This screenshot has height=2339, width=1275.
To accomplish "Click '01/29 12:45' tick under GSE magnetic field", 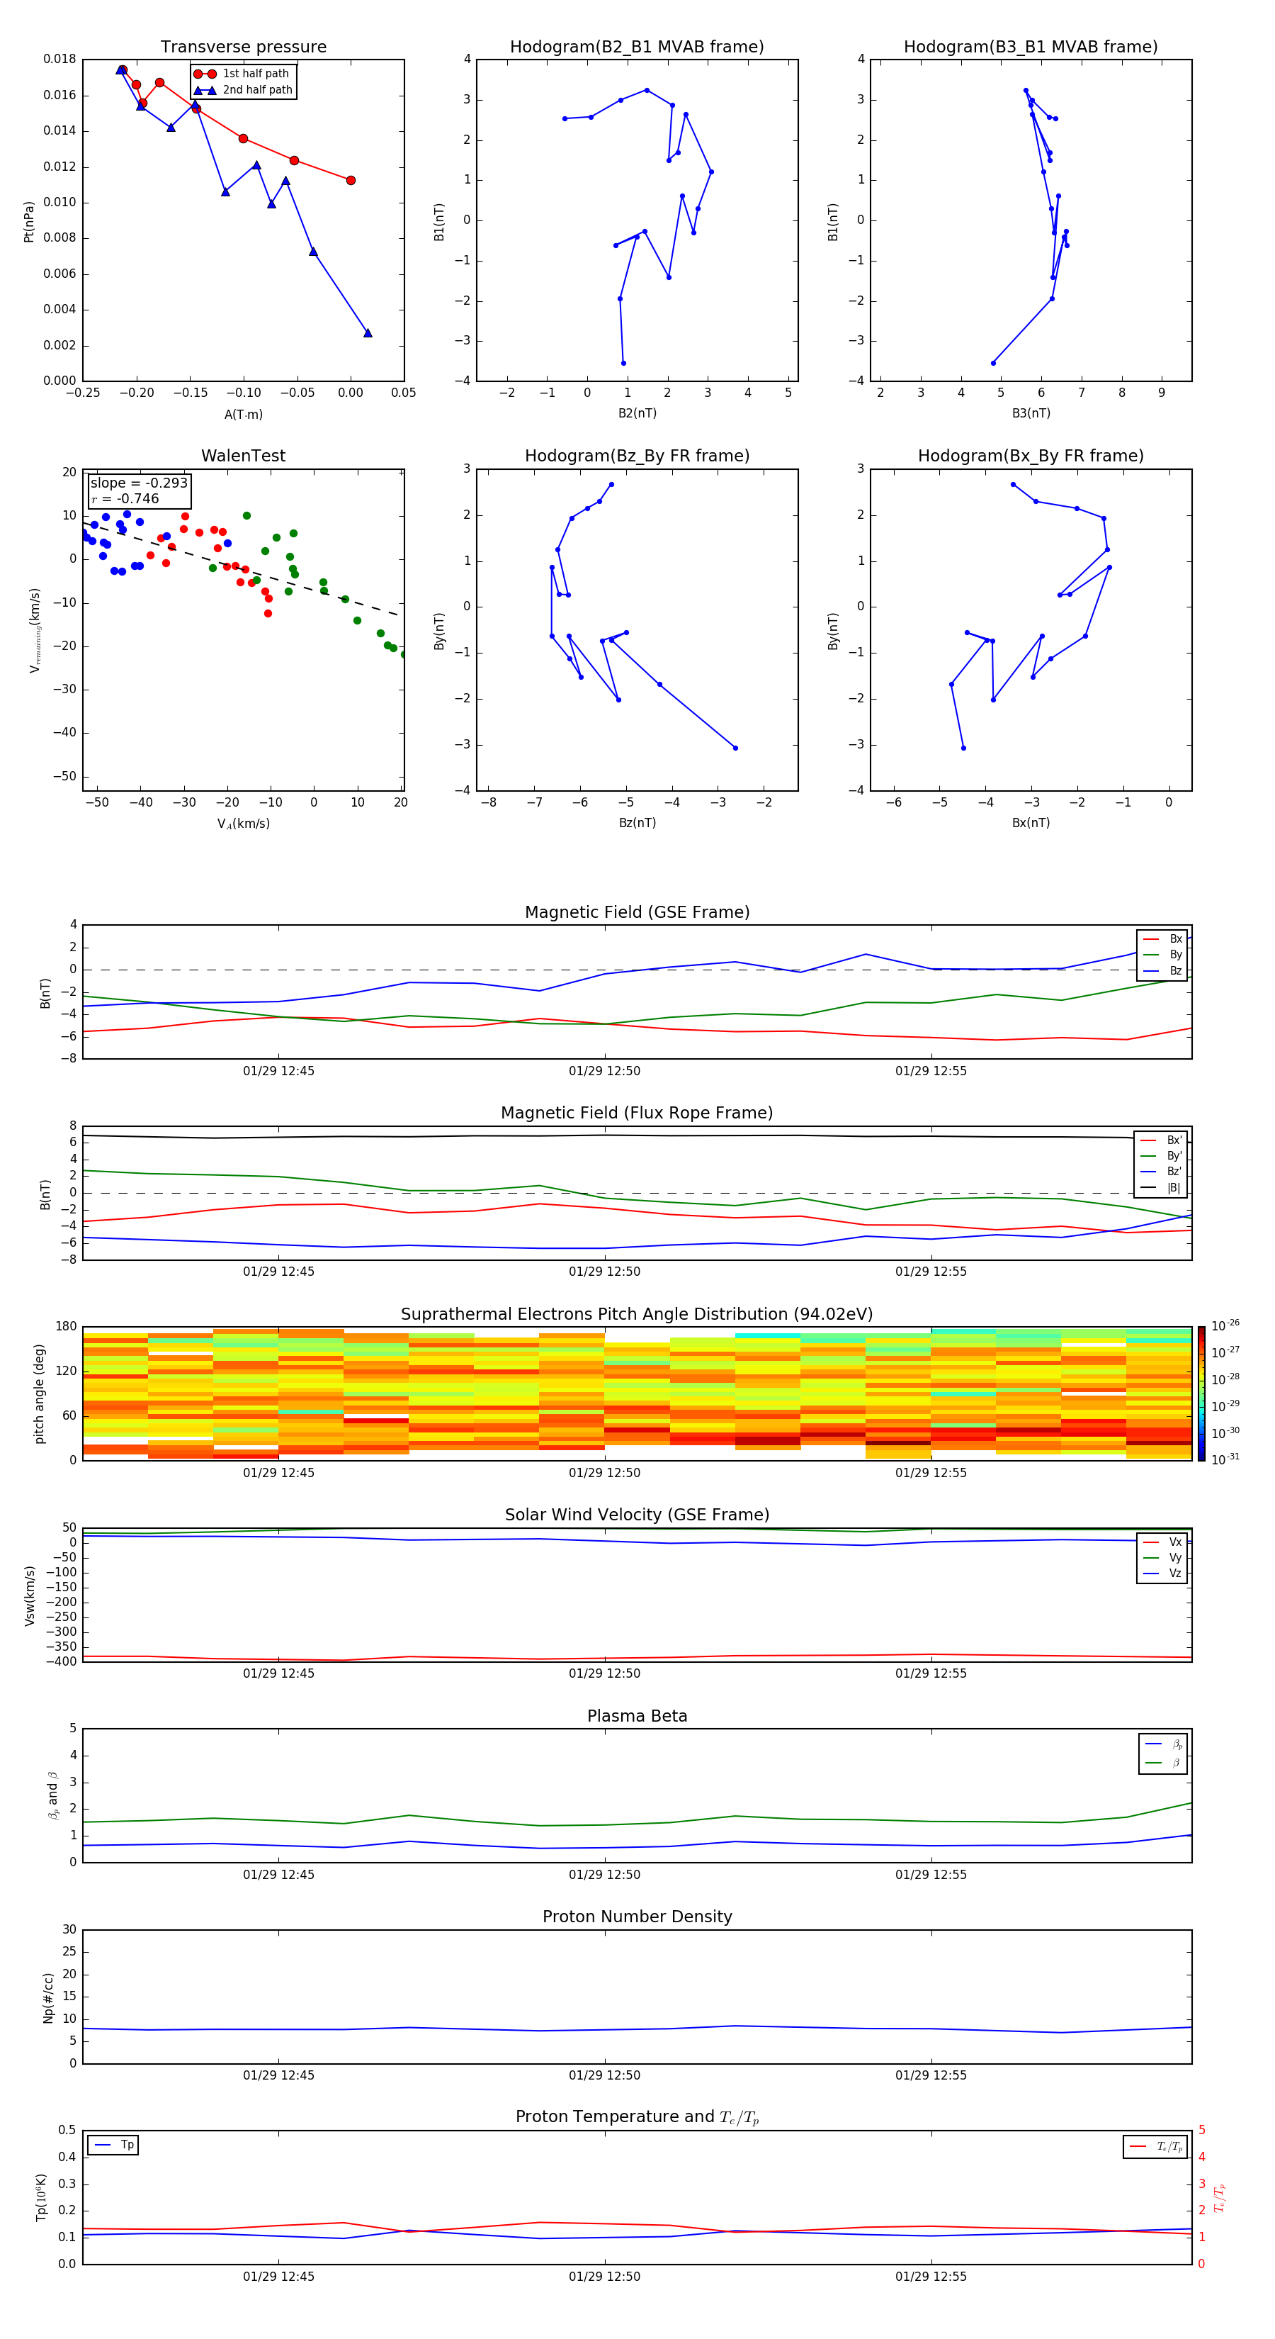I will (x=278, y=1070).
